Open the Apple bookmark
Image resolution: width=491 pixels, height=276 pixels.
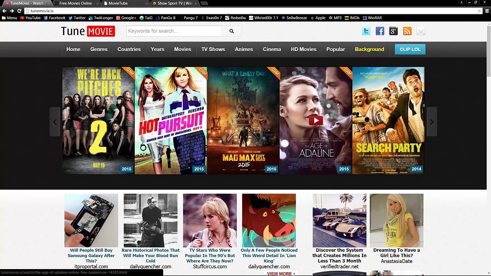click(318, 18)
